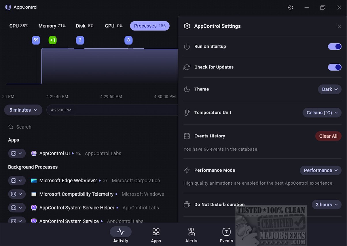347x246 pixels.
Task: Switch to the GPU tab
Action: click(x=114, y=26)
